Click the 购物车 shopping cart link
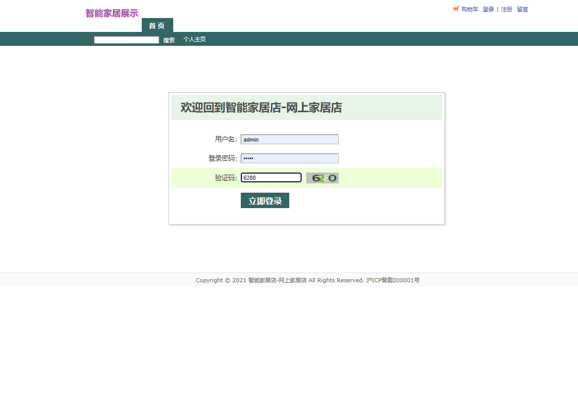 [470, 9]
